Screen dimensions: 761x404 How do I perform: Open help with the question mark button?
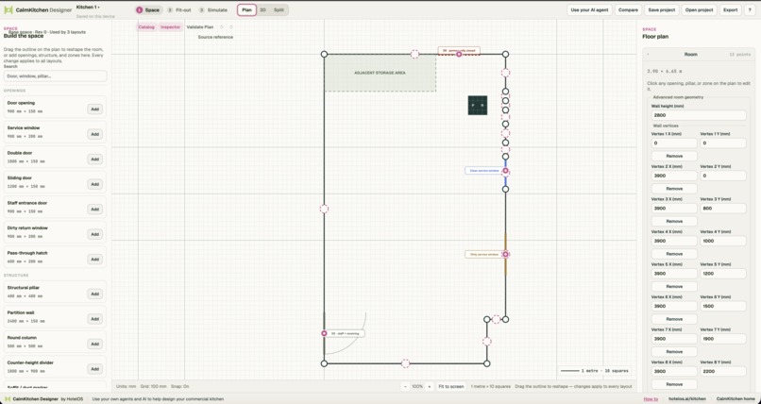pyautogui.click(x=750, y=9)
